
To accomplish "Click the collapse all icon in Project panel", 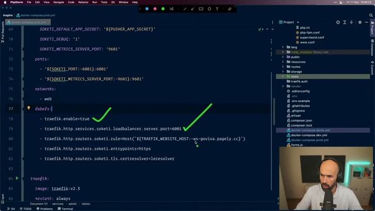I will [352, 22].
